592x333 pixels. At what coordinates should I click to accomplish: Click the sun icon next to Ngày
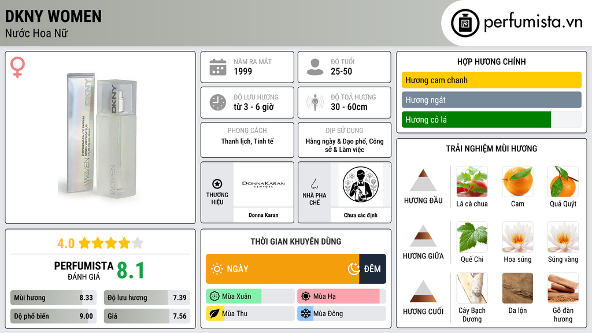[217, 269]
